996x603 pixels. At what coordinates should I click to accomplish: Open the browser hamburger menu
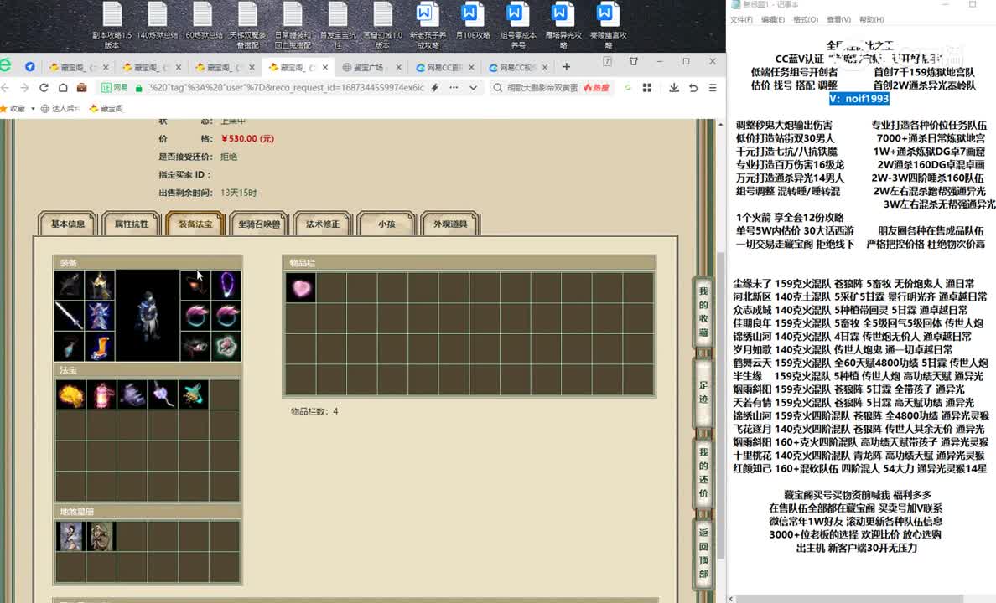coord(713,88)
